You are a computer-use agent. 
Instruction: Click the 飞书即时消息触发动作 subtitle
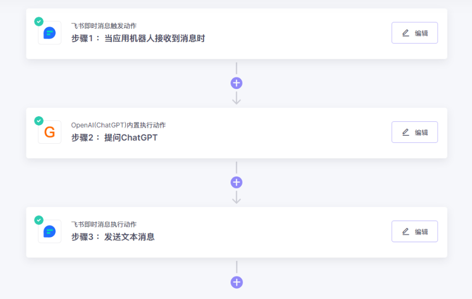[104, 26]
